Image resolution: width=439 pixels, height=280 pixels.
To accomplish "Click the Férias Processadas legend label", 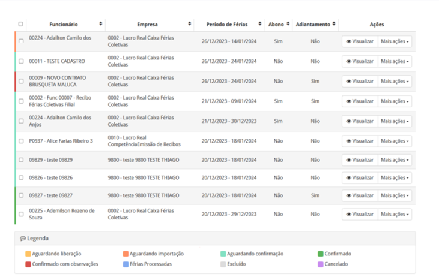I will pos(151,264).
